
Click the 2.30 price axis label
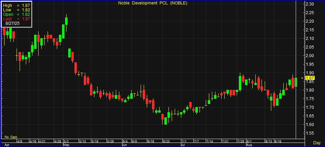pos(310,4)
